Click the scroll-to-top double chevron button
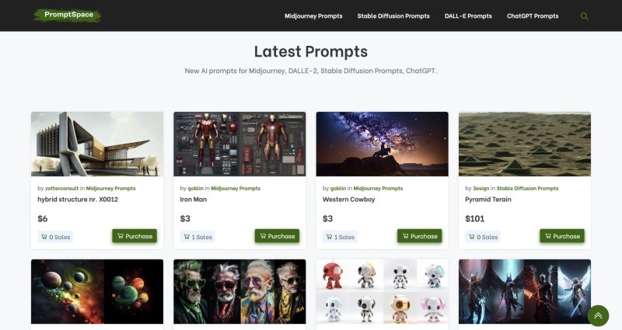 click(x=598, y=315)
